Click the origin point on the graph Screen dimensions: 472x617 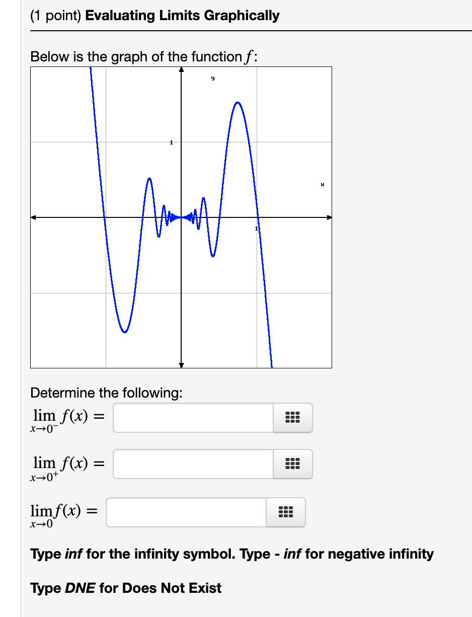click(x=181, y=217)
